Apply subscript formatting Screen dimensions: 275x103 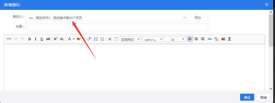pyautogui.click(x=62, y=39)
